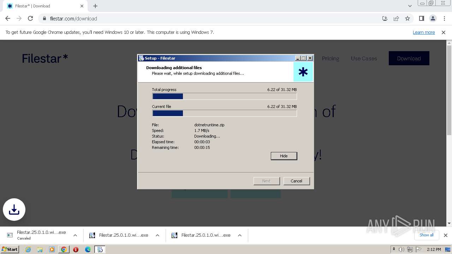Viewport: 452px width, 254px height.
Task: Select the Filestar* | Download tab
Action: click(46, 6)
